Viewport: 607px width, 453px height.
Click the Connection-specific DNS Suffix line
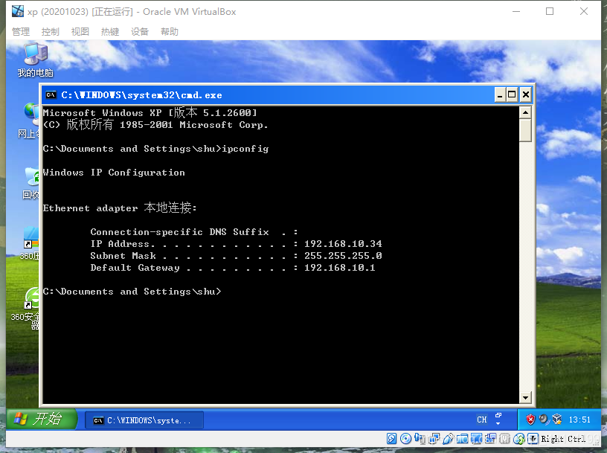[194, 232]
